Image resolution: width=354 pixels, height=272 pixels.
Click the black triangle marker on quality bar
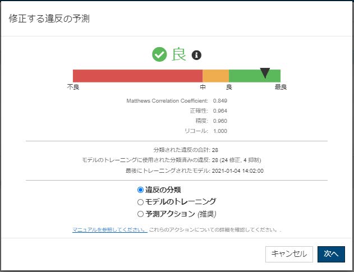pos(265,73)
